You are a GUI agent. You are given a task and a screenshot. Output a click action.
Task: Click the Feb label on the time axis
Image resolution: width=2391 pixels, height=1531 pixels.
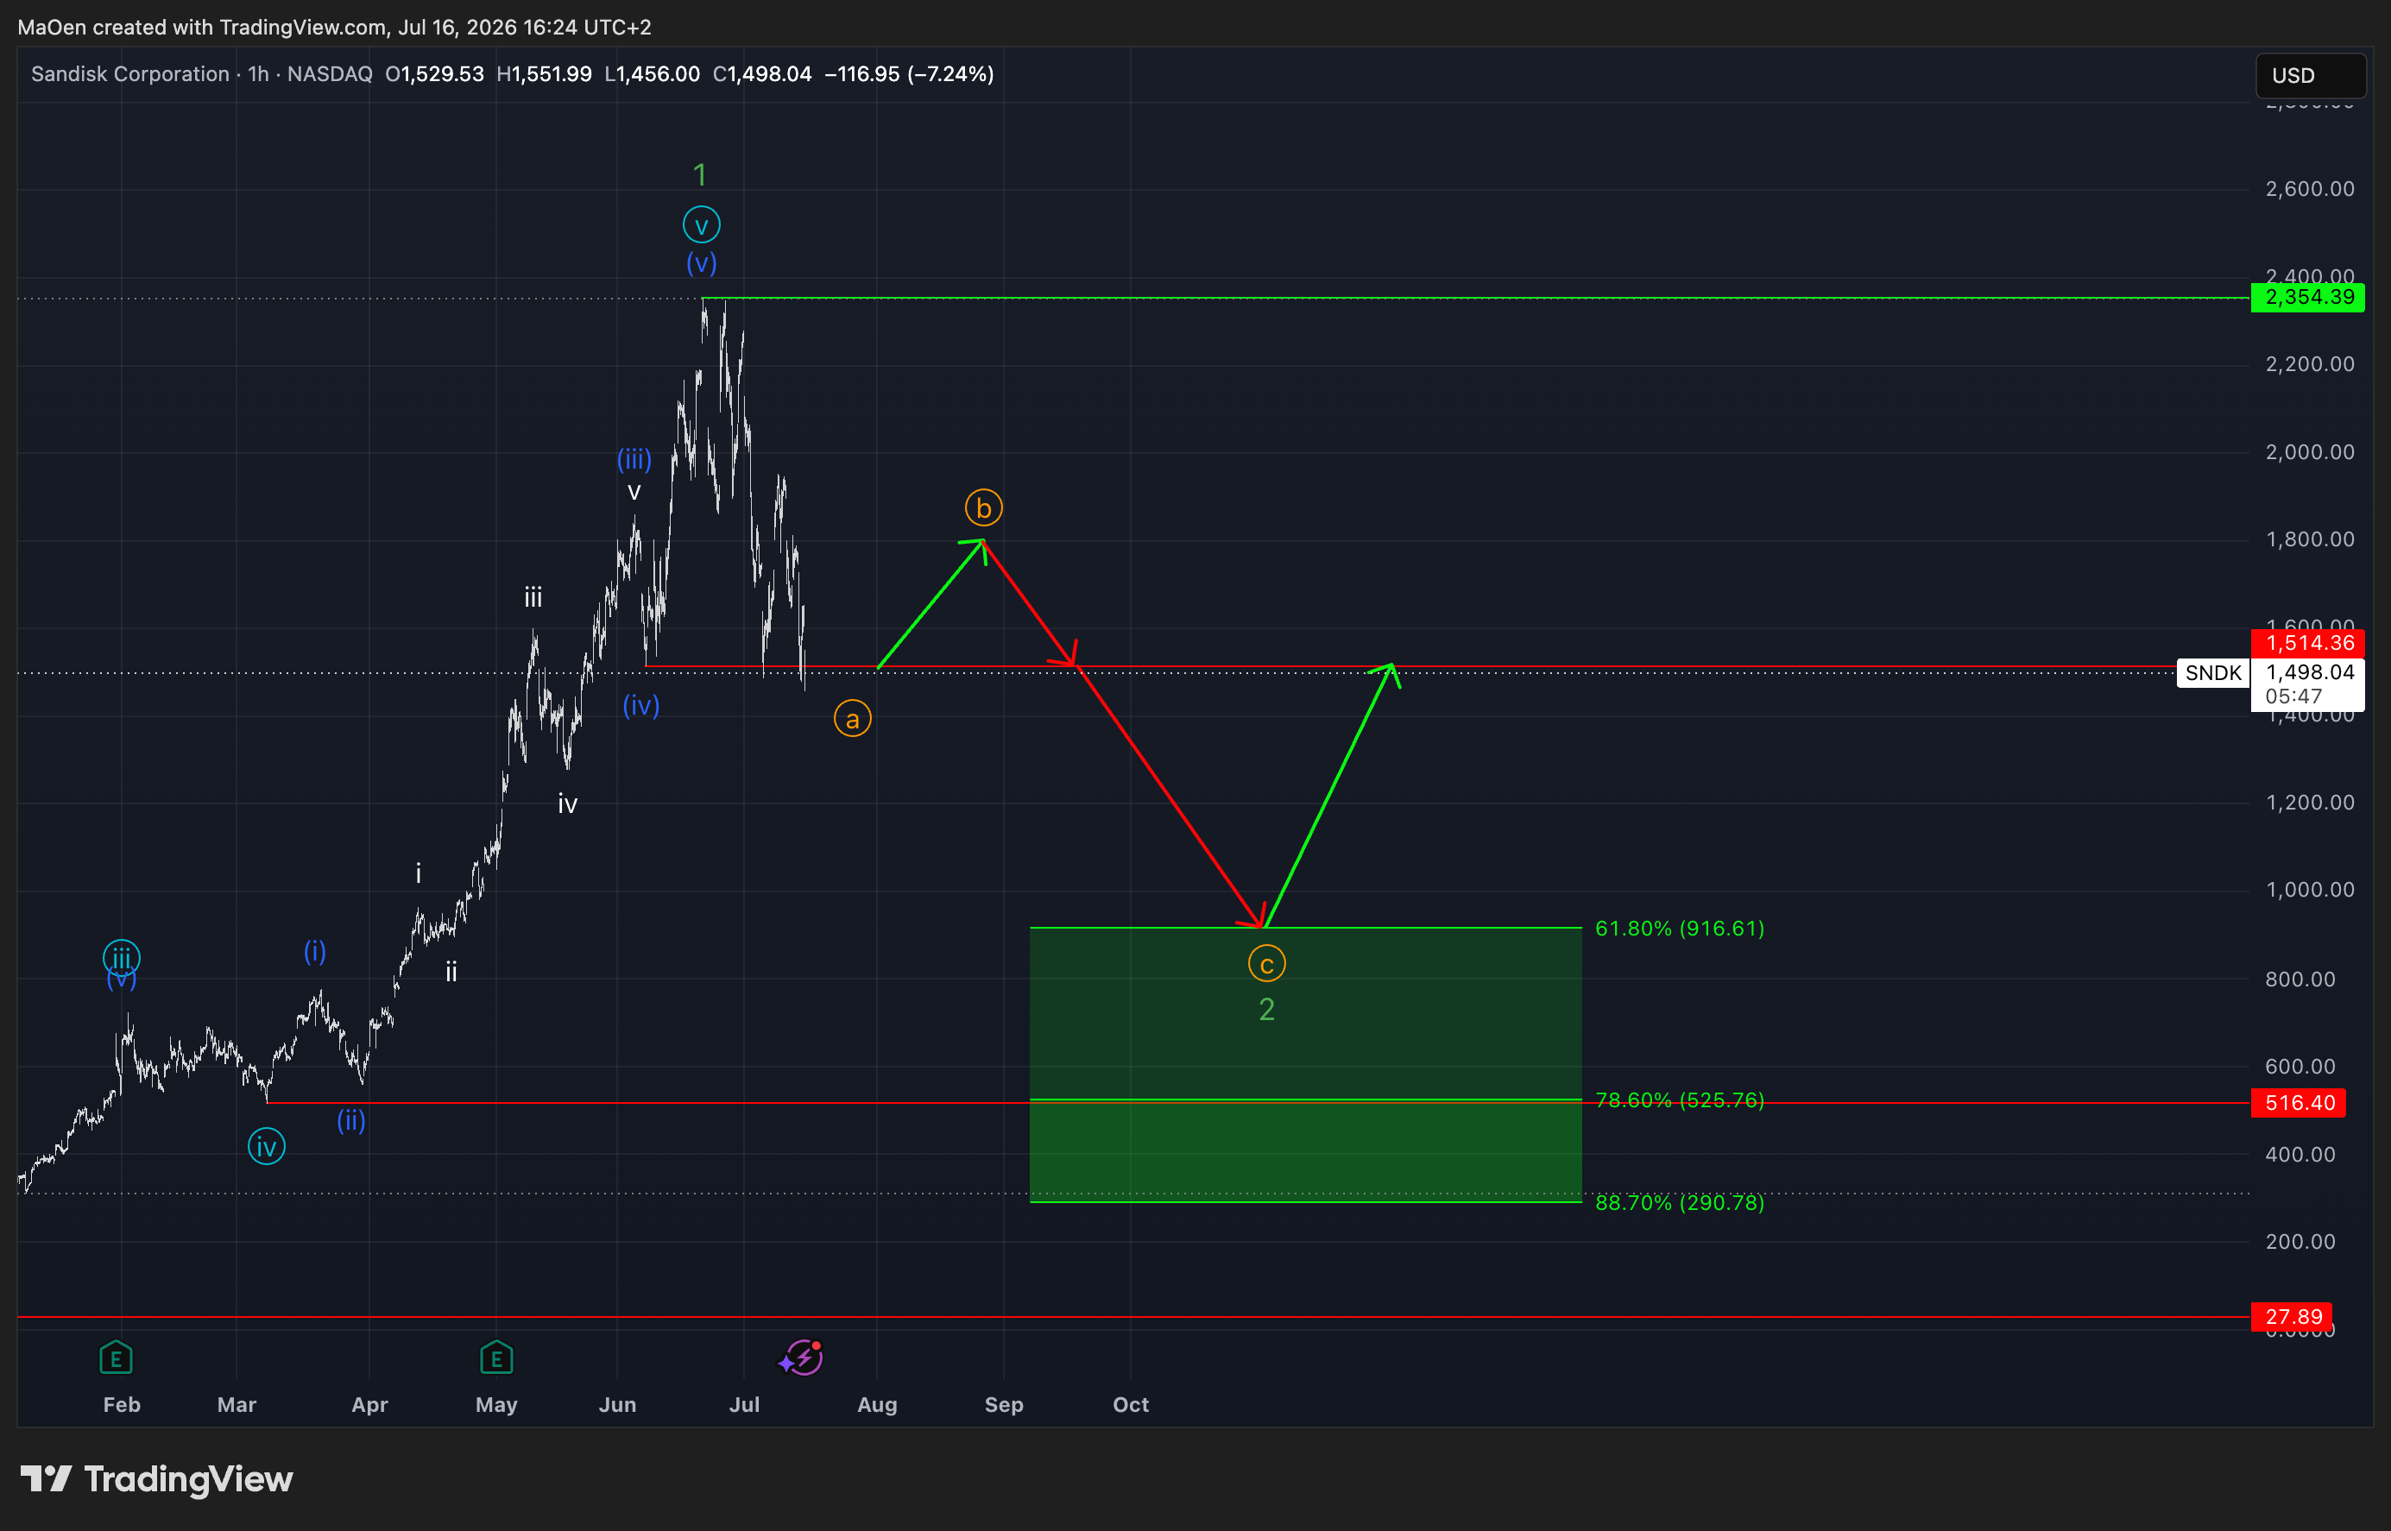click(123, 1405)
